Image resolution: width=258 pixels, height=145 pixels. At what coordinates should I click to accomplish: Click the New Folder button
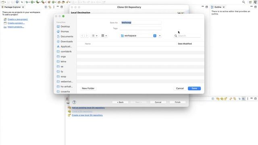[x=88, y=89]
